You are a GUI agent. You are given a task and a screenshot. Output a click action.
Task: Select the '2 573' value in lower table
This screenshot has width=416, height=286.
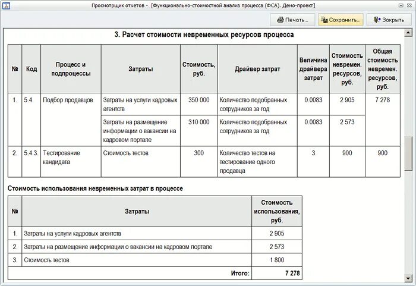[277, 247]
